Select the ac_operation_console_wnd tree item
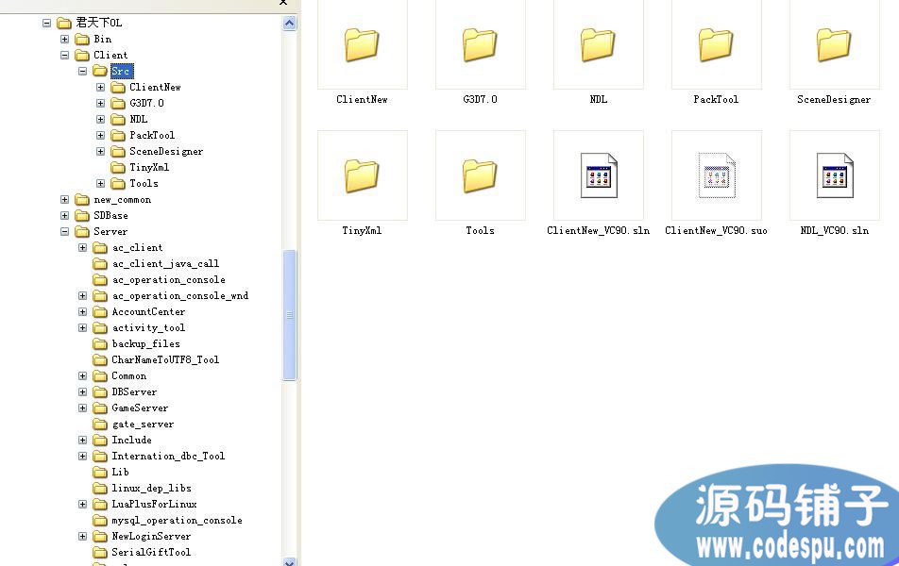Screen dimensions: 899x566 point(180,295)
